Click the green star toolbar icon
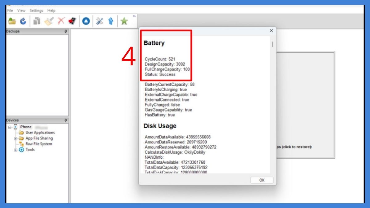 tap(124, 21)
